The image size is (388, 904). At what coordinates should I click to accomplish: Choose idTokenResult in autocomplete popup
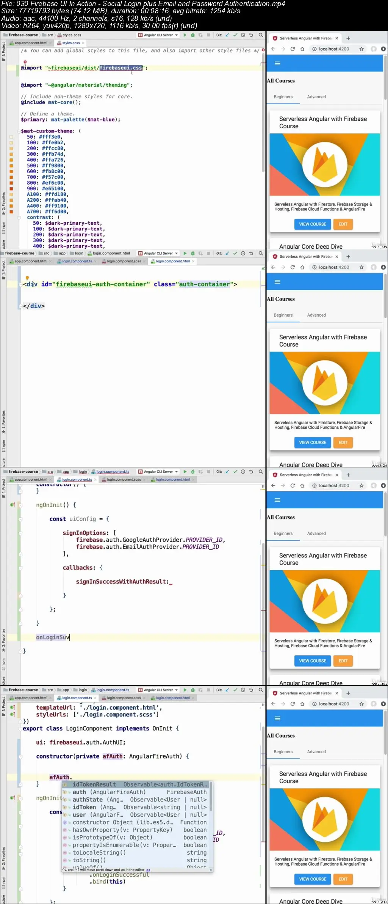click(x=135, y=784)
